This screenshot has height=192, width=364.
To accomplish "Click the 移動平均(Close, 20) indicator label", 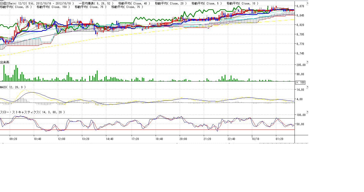I will [171, 3].
